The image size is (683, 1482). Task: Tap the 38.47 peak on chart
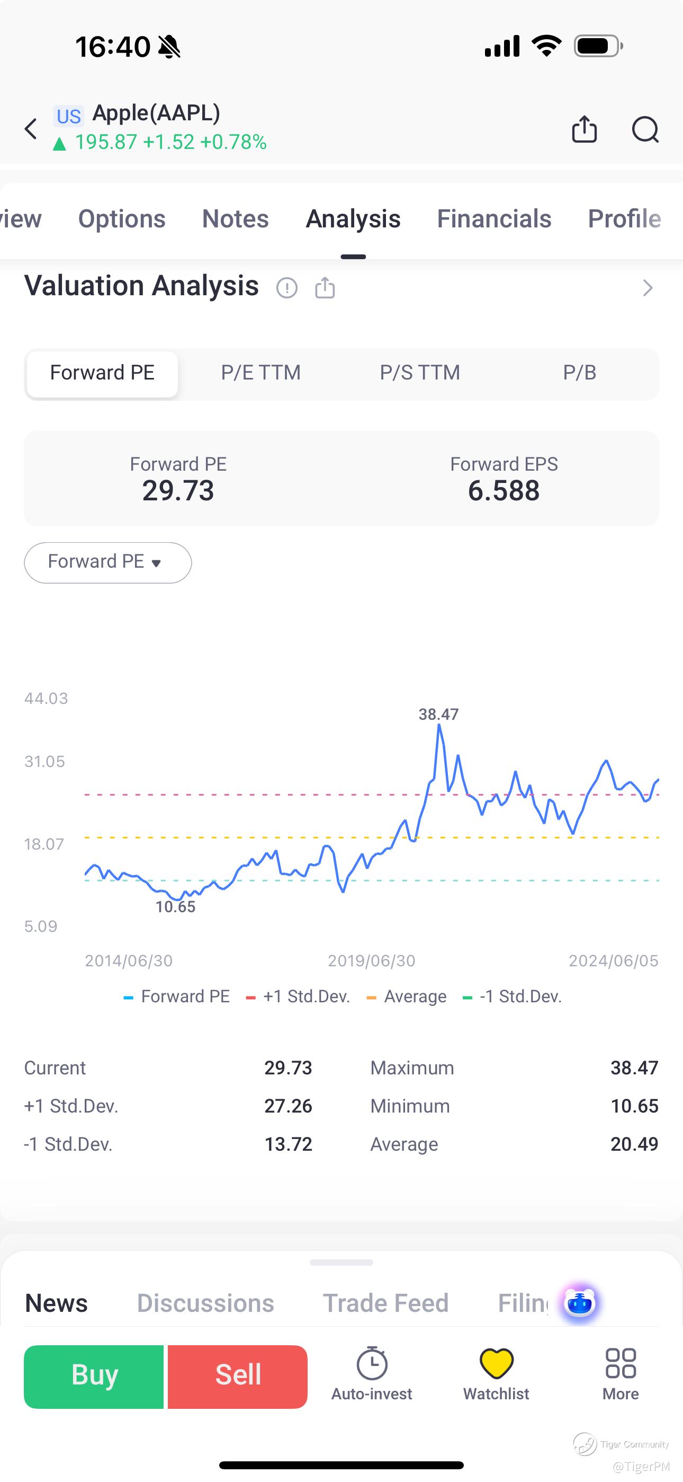click(439, 726)
